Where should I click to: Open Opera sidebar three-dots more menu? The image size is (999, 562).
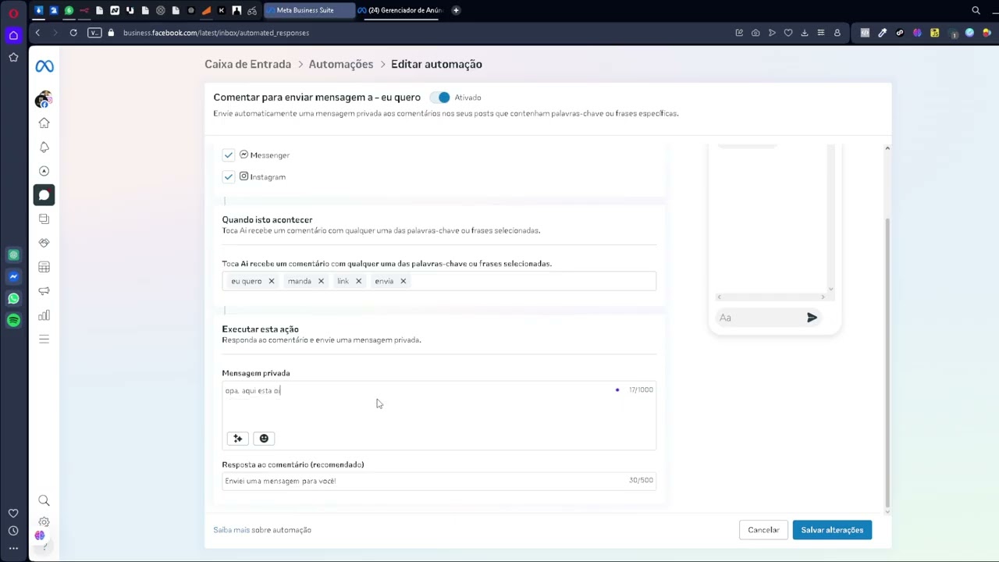point(13,549)
